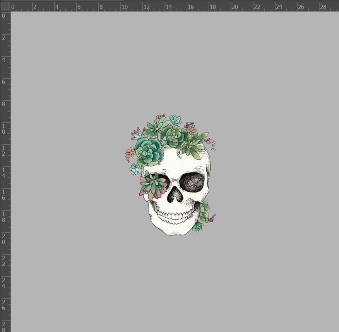This screenshot has width=339, height=332.
Task: Click the 14 mark on the vertical ruler
Action: [4, 173]
